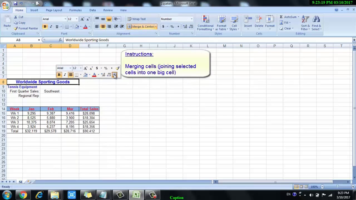Click the mini toolbar Format Painter brush
The width and height of the screenshot is (356, 200).
117,68
